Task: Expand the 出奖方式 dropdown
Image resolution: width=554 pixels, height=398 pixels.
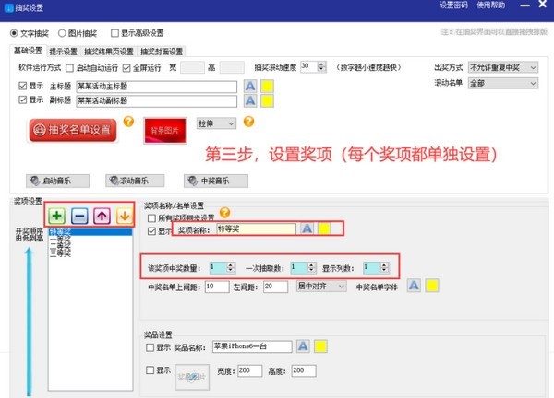Action: tap(503, 67)
